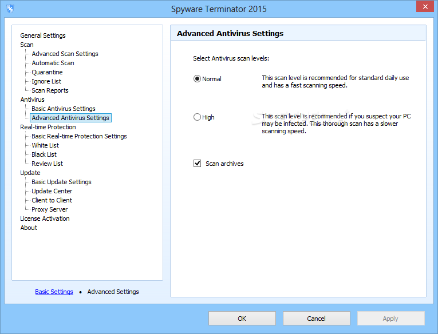The width and height of the screenshot is (438, 334).
Task: Select the Real-time Protection category
Action: 48,127
